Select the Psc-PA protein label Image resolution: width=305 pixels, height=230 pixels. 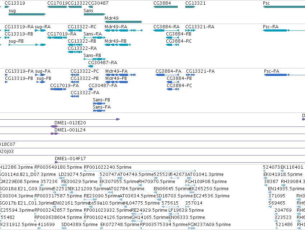[x=272, y=71]
